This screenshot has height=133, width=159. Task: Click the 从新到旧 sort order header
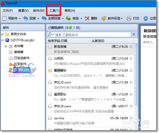pos(98,41)
